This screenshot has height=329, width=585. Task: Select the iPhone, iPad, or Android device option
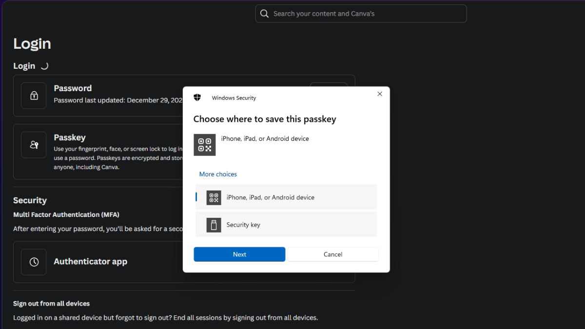(x=286, y=197)
